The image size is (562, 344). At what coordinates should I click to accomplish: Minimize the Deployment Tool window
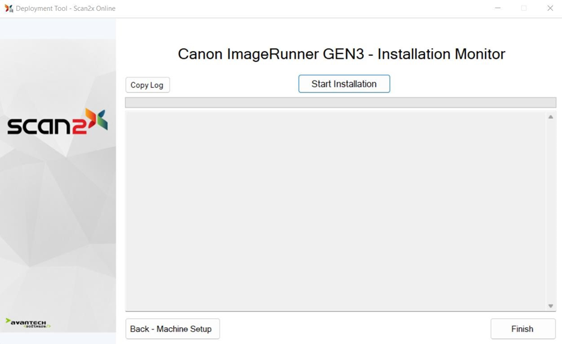(498, 8)
